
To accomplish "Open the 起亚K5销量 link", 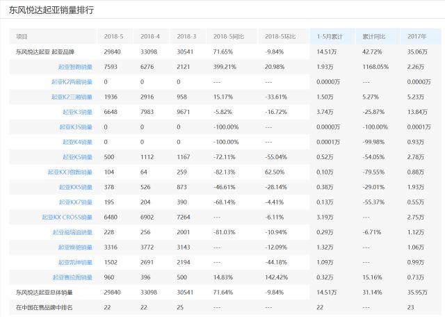I will point(77,157).
